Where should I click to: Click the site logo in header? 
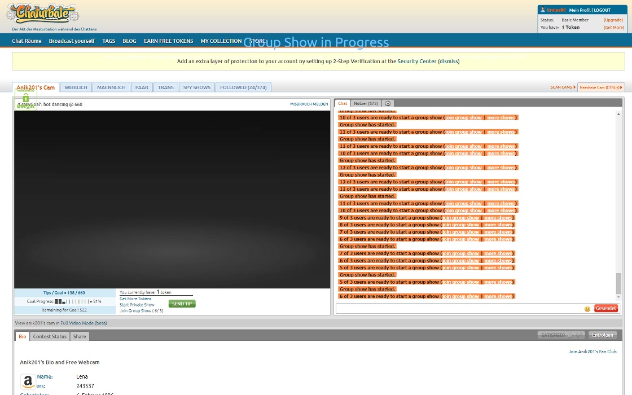click(x=43, y=14)
